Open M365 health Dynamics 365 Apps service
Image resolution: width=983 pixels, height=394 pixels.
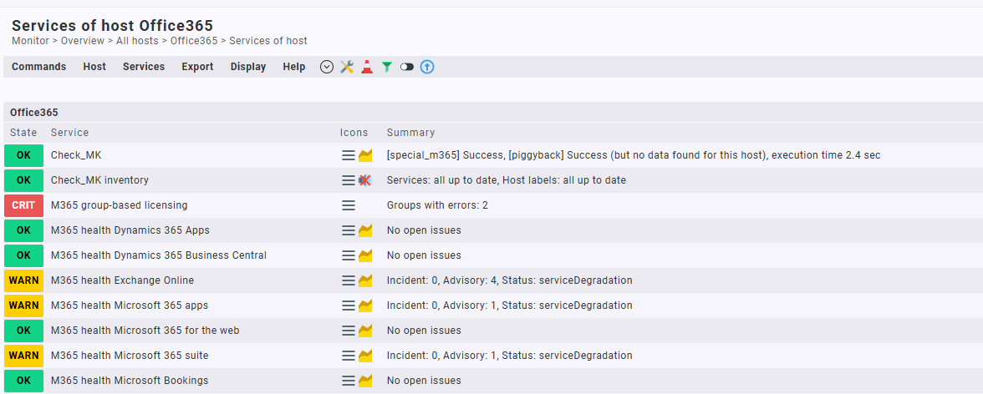point(130,230)
